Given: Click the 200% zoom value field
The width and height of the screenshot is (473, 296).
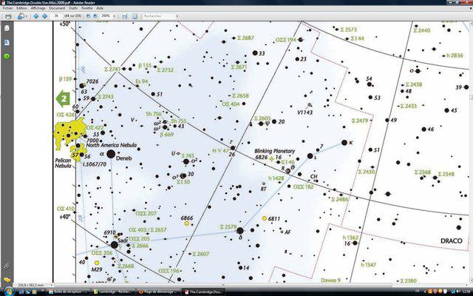Looking at the screenshot, I should pyautogui.click(x=106, y=16).
